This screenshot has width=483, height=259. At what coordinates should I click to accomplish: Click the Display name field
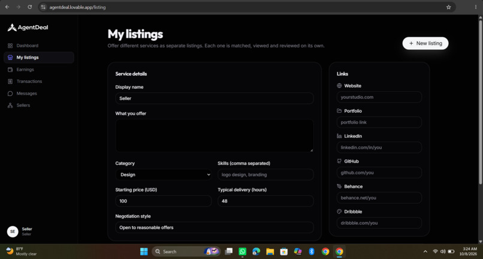pyautogui.click(x=215, y=98)
